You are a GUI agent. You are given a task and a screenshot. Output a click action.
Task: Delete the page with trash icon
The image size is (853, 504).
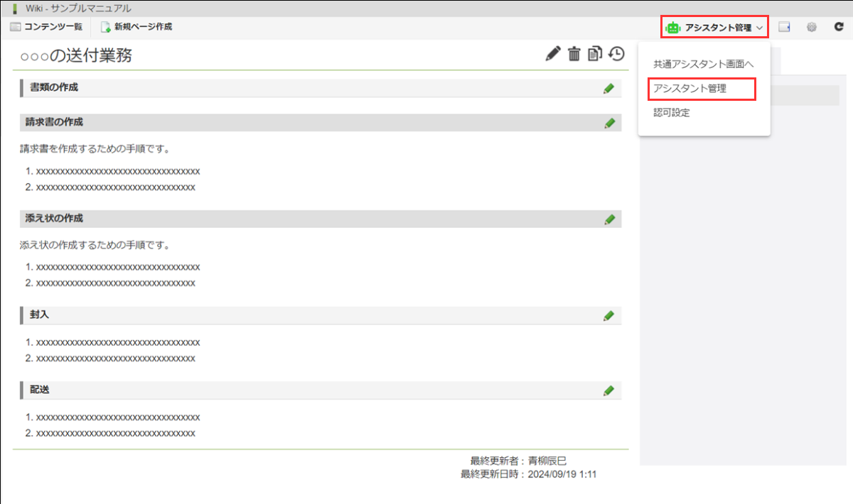[x=574, y=54]
